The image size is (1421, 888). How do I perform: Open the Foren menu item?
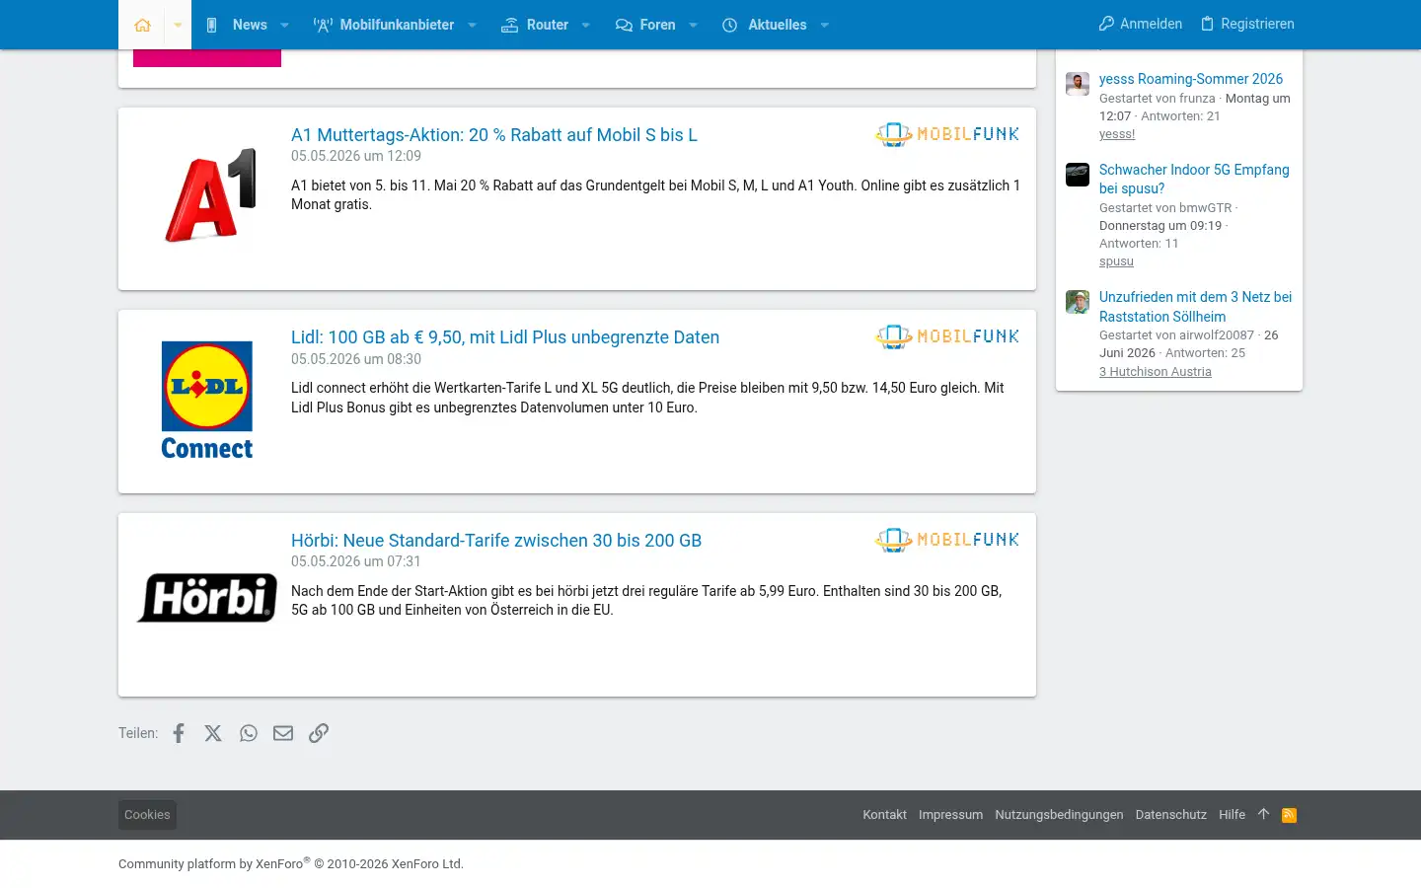pyautogui.click(x=645, y=25)
